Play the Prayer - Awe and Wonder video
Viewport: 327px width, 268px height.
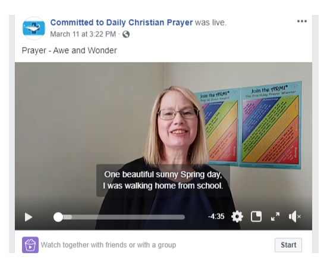29,217
